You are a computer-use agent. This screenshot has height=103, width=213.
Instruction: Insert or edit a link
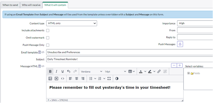coord(159,71)
